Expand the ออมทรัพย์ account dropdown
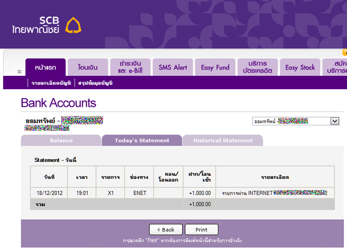 tap(335, 121)
